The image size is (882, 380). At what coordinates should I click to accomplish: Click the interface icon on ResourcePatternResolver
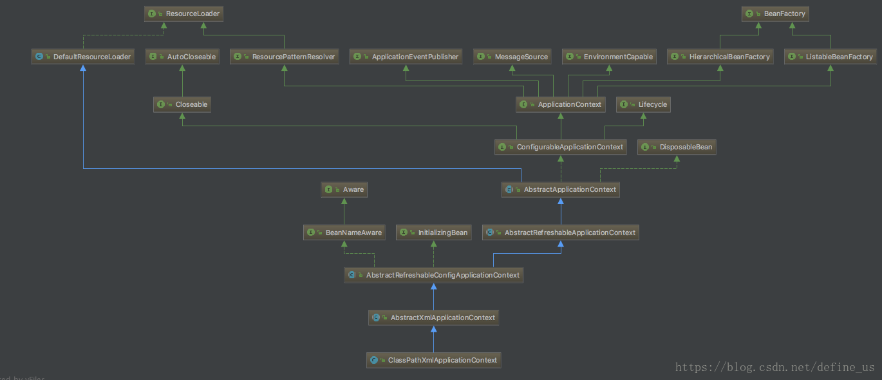238,57
